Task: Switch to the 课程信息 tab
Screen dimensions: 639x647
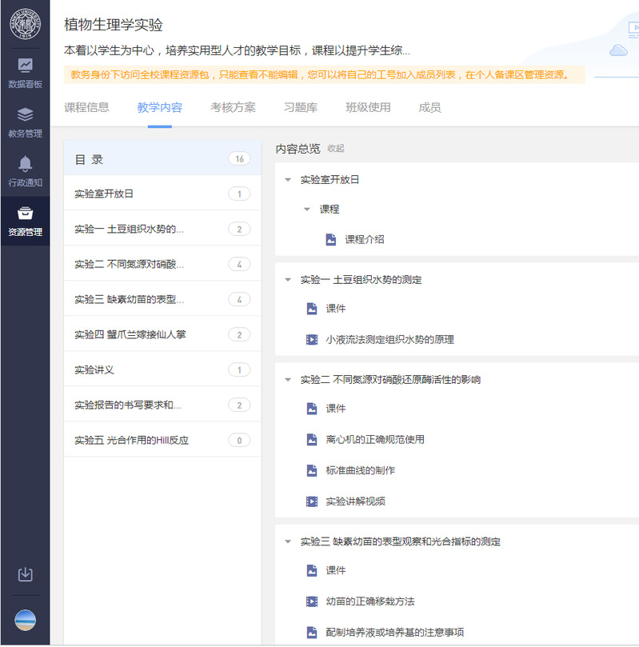Action: (x=86, y=107)
